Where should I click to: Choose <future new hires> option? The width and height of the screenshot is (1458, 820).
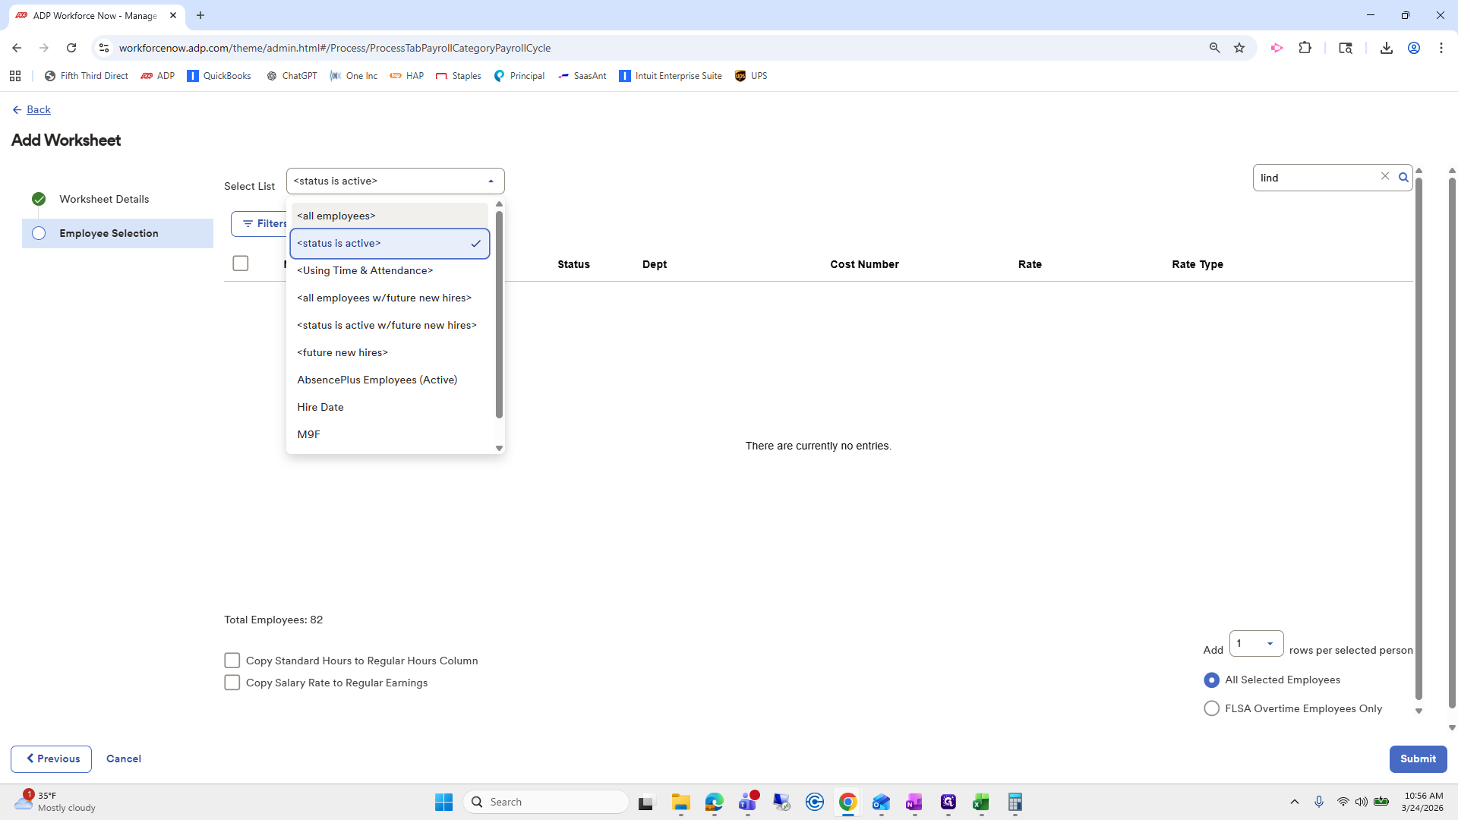(x=390, y=352)
